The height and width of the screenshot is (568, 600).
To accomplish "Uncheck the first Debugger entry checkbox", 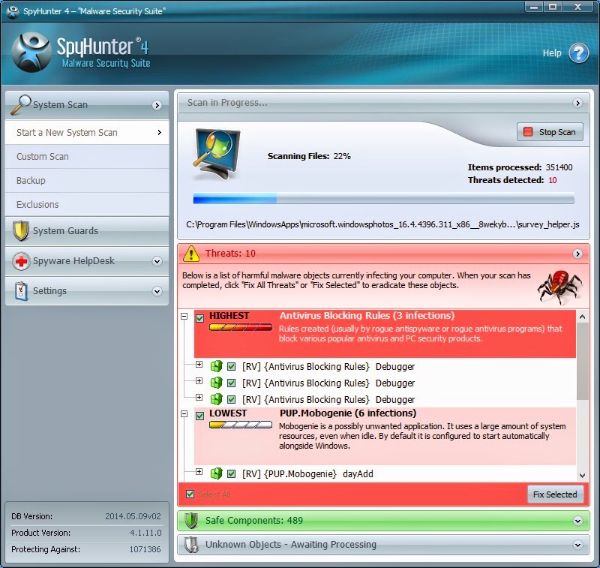I will 231,366.
